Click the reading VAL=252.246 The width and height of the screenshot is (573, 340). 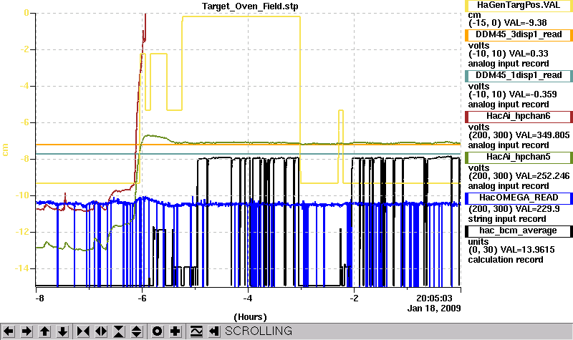pos(544,176)
